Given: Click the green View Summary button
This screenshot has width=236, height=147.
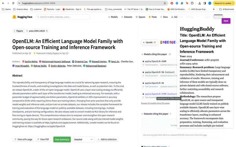Looking at the screenshot, I should coord(62,139).
